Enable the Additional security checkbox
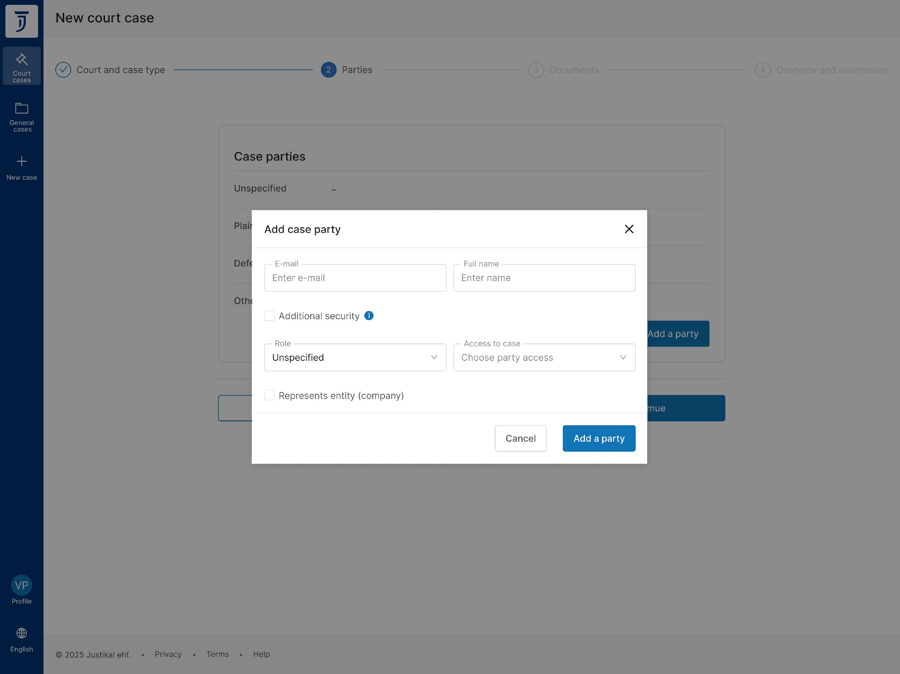This screenshot has width=900, height=674. coord(269,316)
